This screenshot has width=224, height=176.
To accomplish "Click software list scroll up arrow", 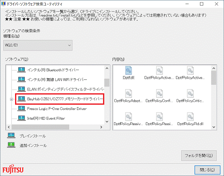I will click(x=107, y=68).
